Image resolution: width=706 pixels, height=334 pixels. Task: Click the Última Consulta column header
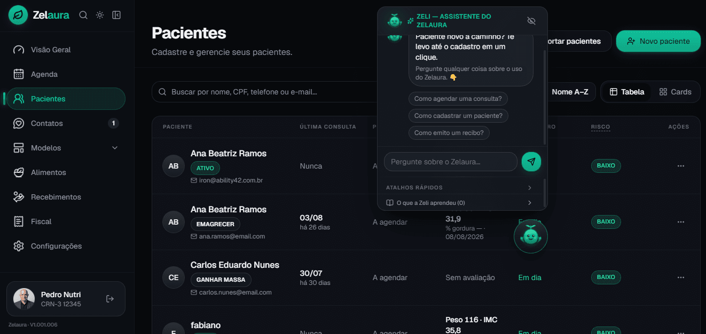click(x=327, y=127)
